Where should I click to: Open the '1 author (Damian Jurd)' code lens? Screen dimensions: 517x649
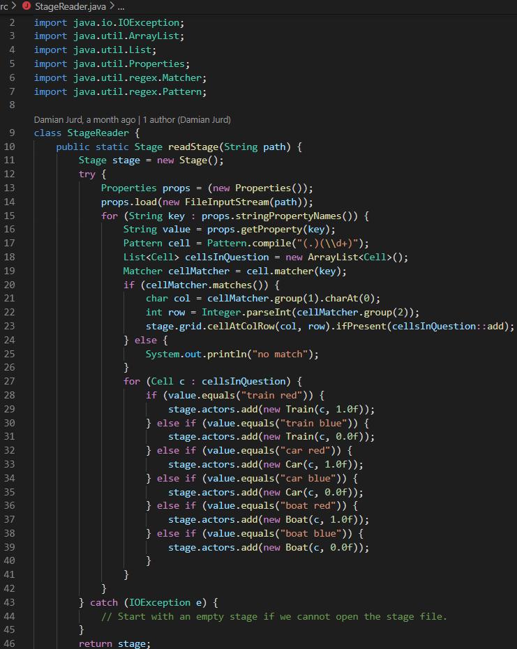(187, 120)
